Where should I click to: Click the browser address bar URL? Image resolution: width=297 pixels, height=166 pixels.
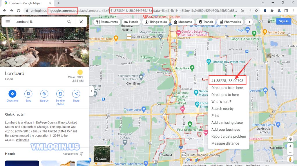(133, 11)
